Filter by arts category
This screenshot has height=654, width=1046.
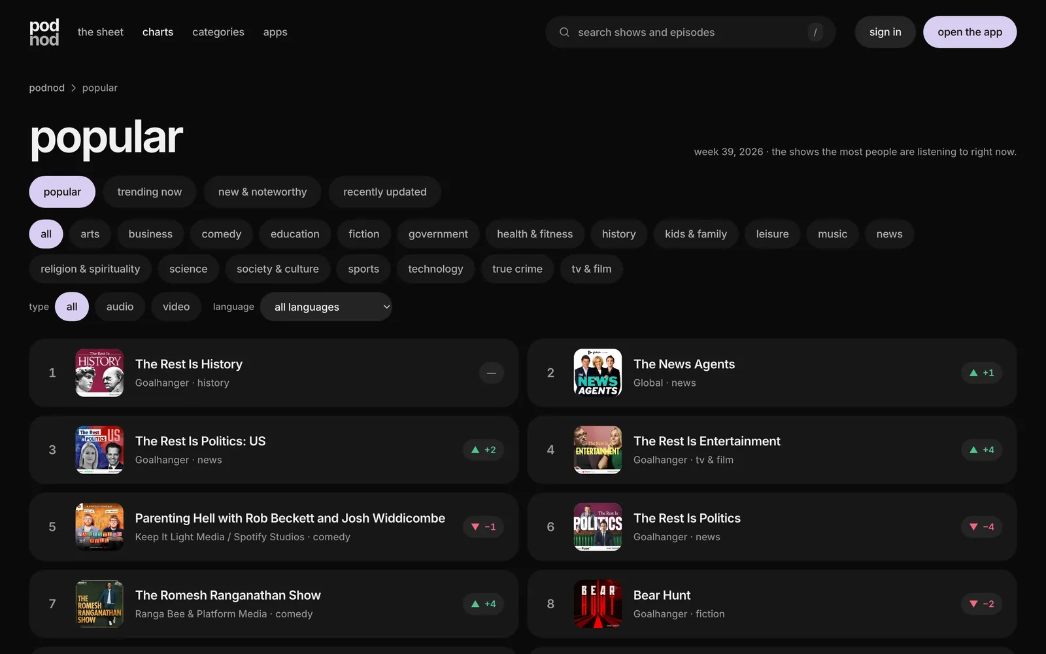90,234
